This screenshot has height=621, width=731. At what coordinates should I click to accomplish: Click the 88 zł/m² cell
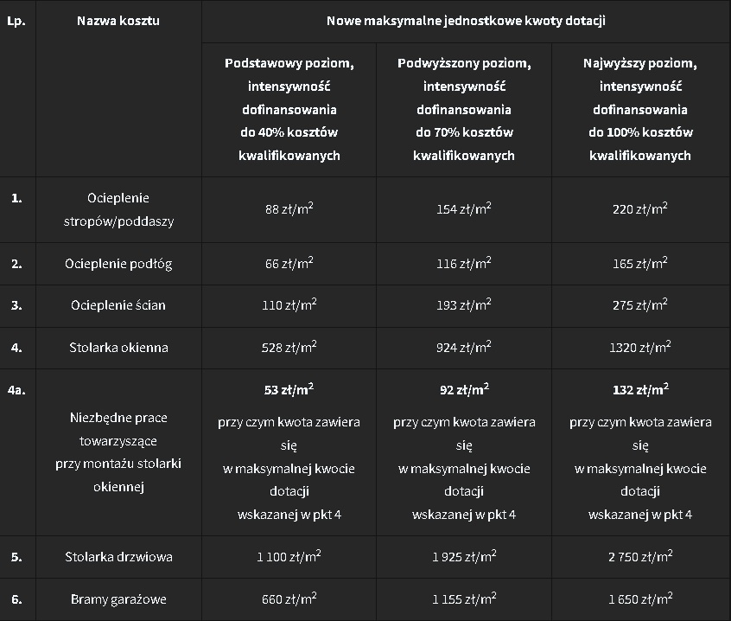click(289, 208)
